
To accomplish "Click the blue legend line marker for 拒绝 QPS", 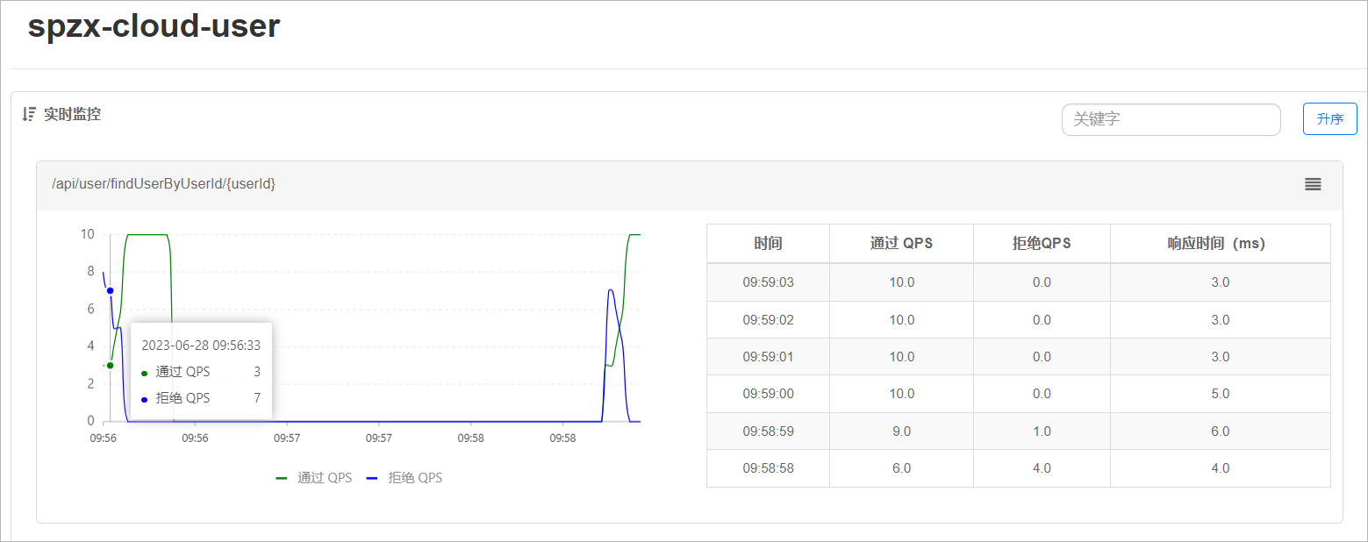I will (x=372, y=478).
